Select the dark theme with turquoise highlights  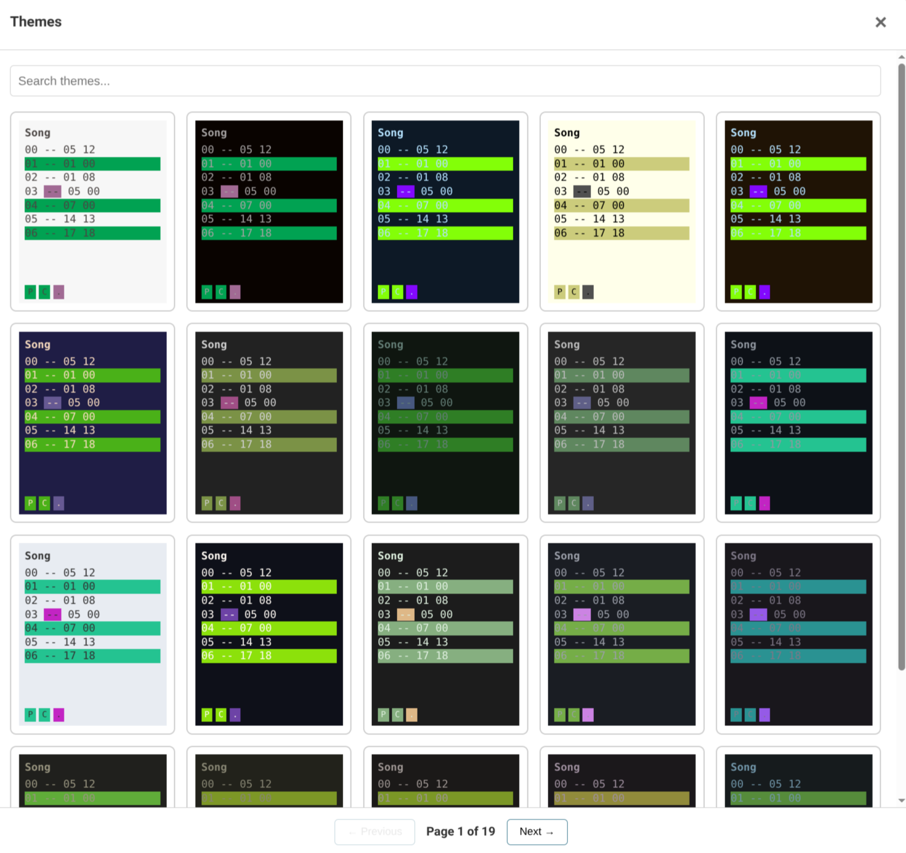click(798, 423)
